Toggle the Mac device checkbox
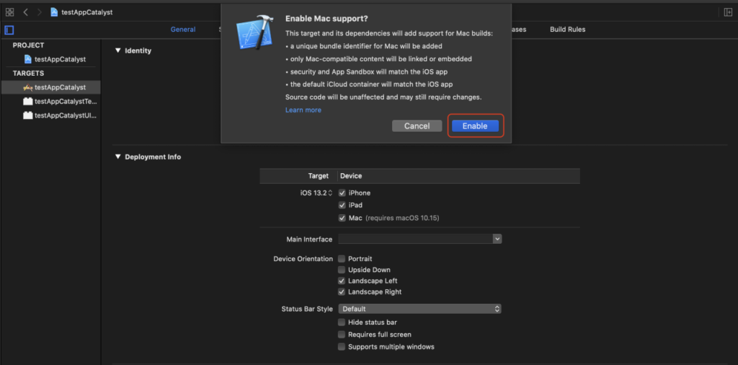 (342, 218)
